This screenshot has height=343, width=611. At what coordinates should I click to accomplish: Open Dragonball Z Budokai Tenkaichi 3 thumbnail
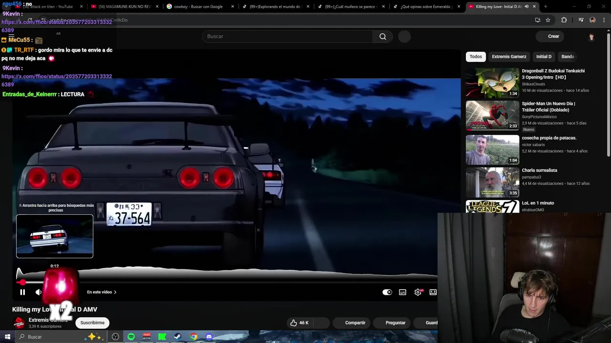492,82
